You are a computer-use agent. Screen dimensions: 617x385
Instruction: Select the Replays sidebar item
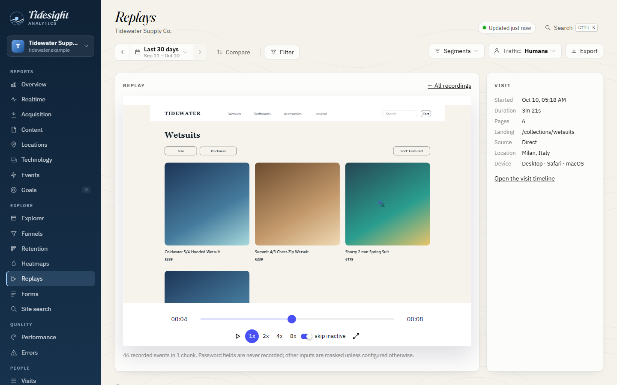click(51, 278)
